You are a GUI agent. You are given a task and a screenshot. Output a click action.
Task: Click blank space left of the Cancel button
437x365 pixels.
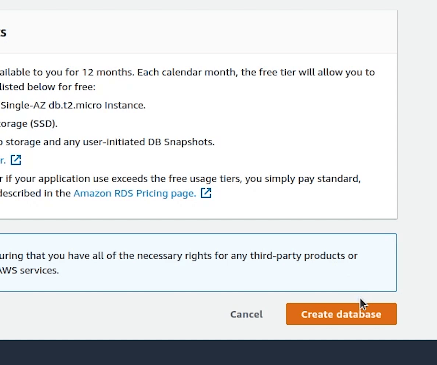[x=110, y=314]
